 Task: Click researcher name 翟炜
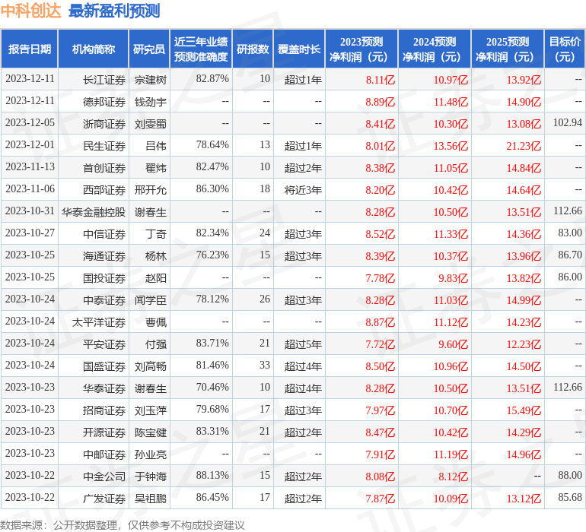[156, 168]
